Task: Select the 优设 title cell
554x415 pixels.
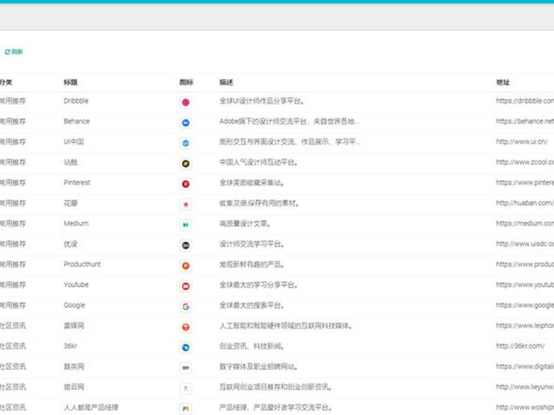Action: tap(71, 244)
